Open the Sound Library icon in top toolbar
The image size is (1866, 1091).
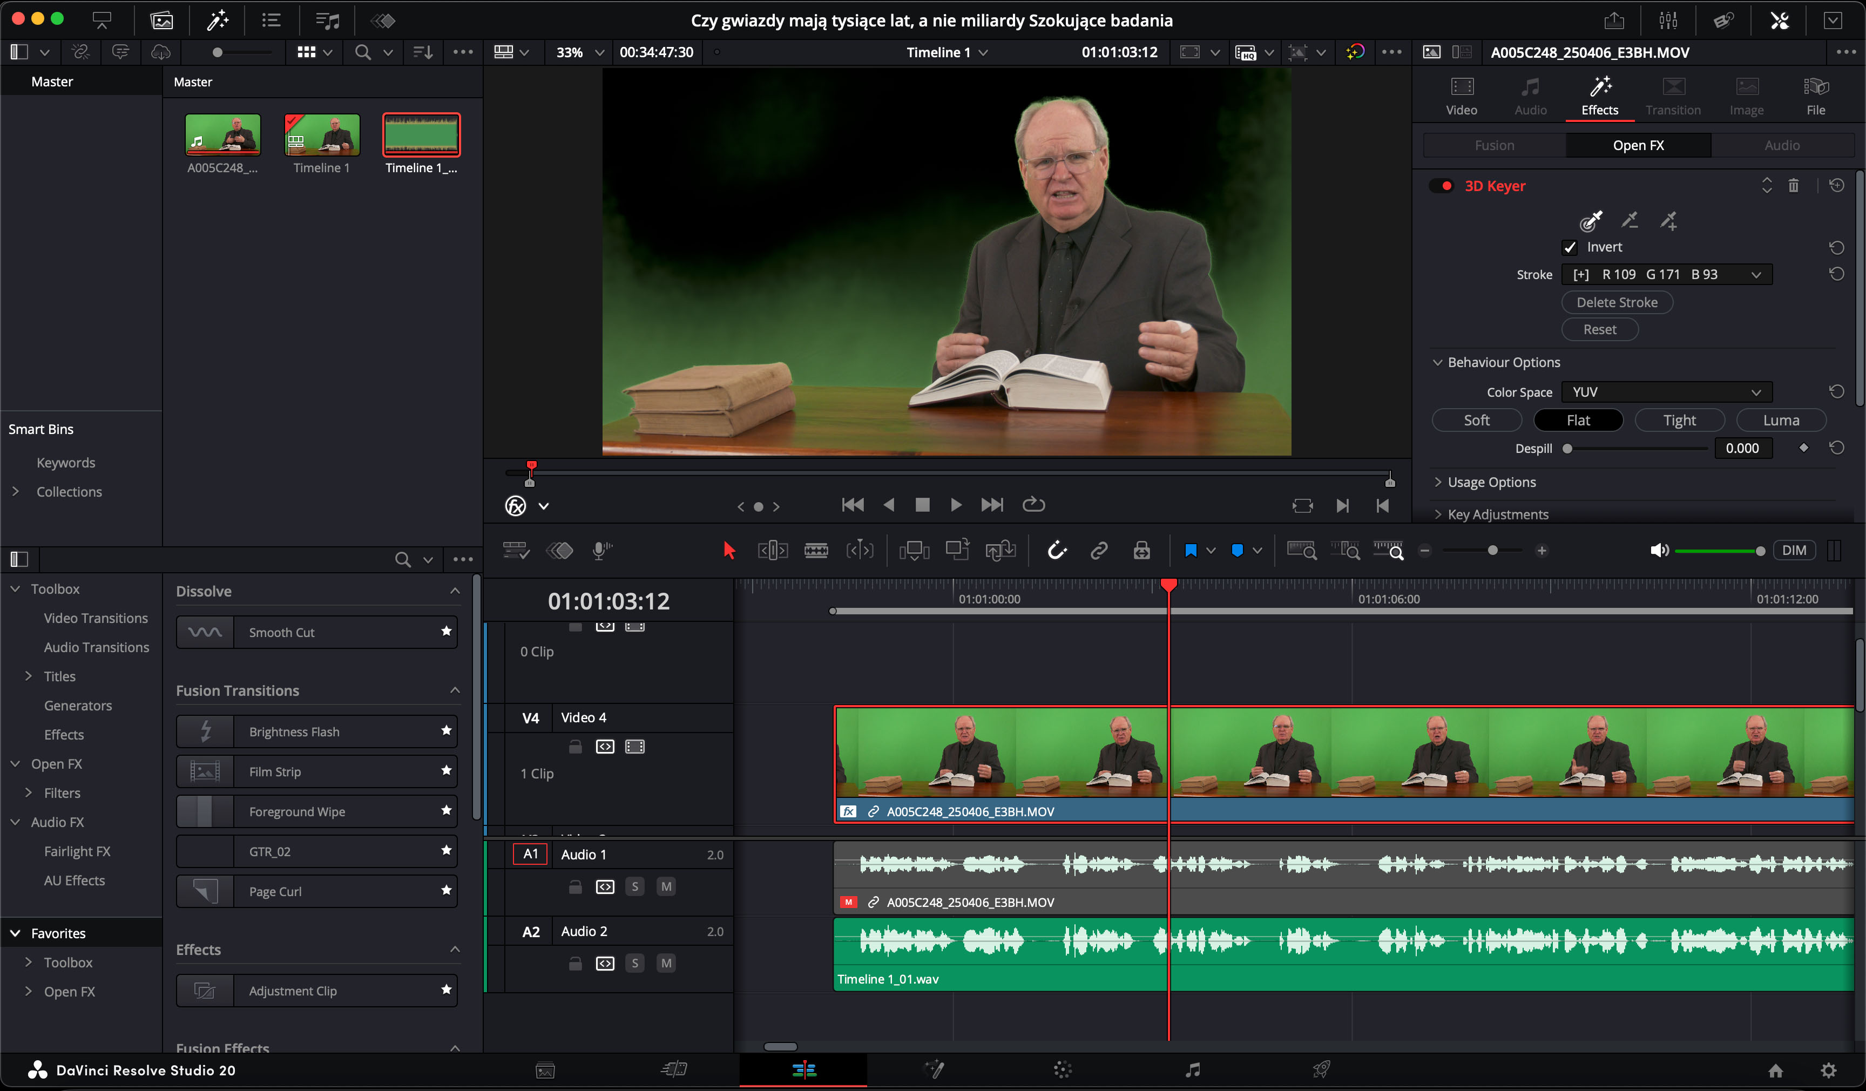pyautogui.click(x=327, y=20)
